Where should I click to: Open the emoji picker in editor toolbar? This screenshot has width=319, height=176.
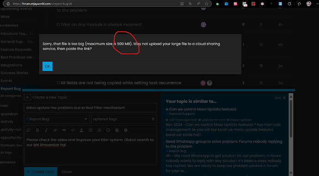coord(108,130)
